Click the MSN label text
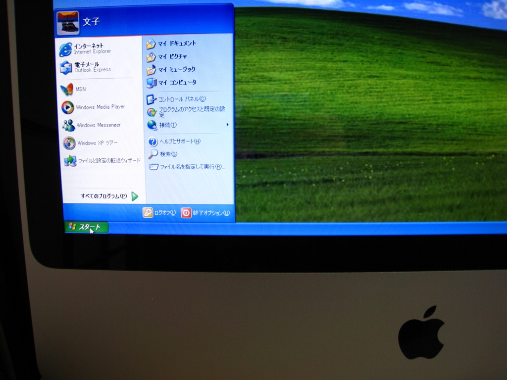Image resolution: width=507 pixels, height=380 pixels. tap(81, 89)
